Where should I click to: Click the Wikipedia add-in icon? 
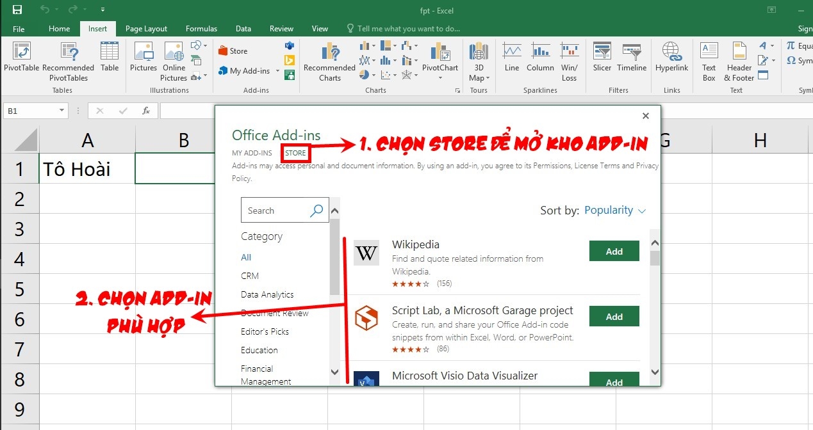[366, 253]
